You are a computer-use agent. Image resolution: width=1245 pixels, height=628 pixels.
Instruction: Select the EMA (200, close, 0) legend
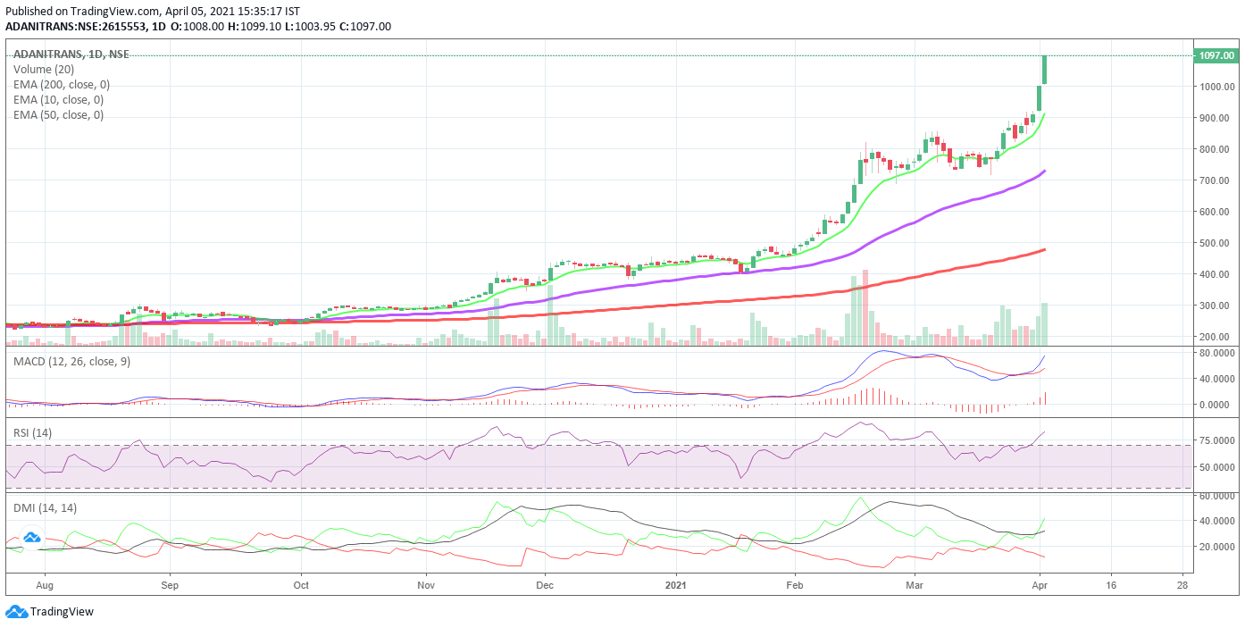click(62, 85)
